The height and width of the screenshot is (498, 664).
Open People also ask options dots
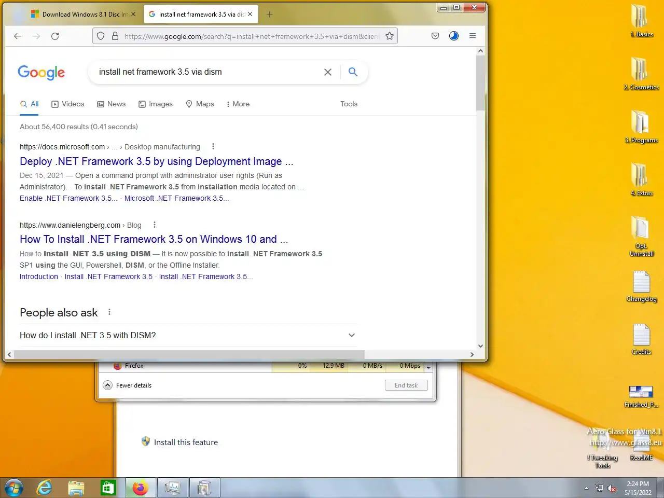coord(109,312)
